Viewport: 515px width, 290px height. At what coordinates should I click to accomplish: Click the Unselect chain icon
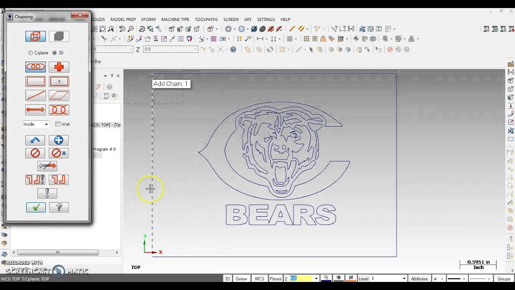(x=35, y=153)
